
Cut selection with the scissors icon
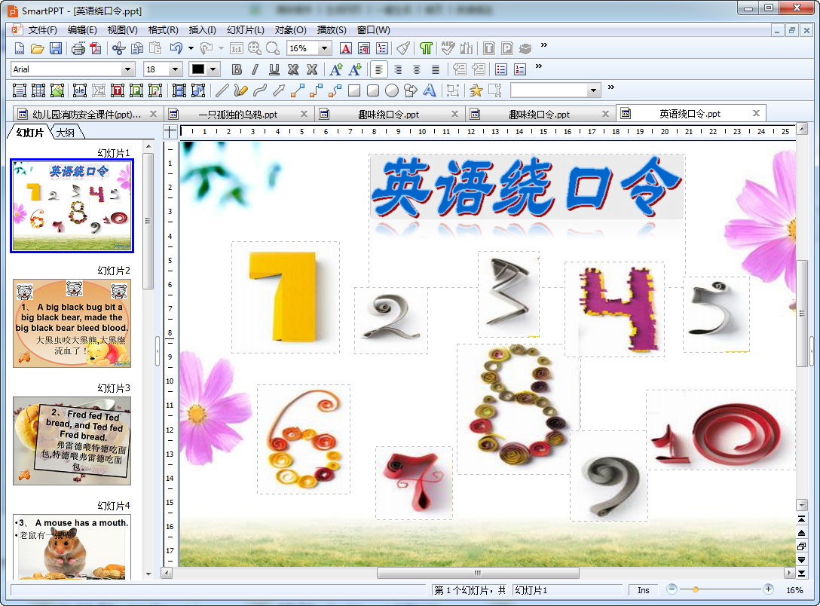pos(119,49)
